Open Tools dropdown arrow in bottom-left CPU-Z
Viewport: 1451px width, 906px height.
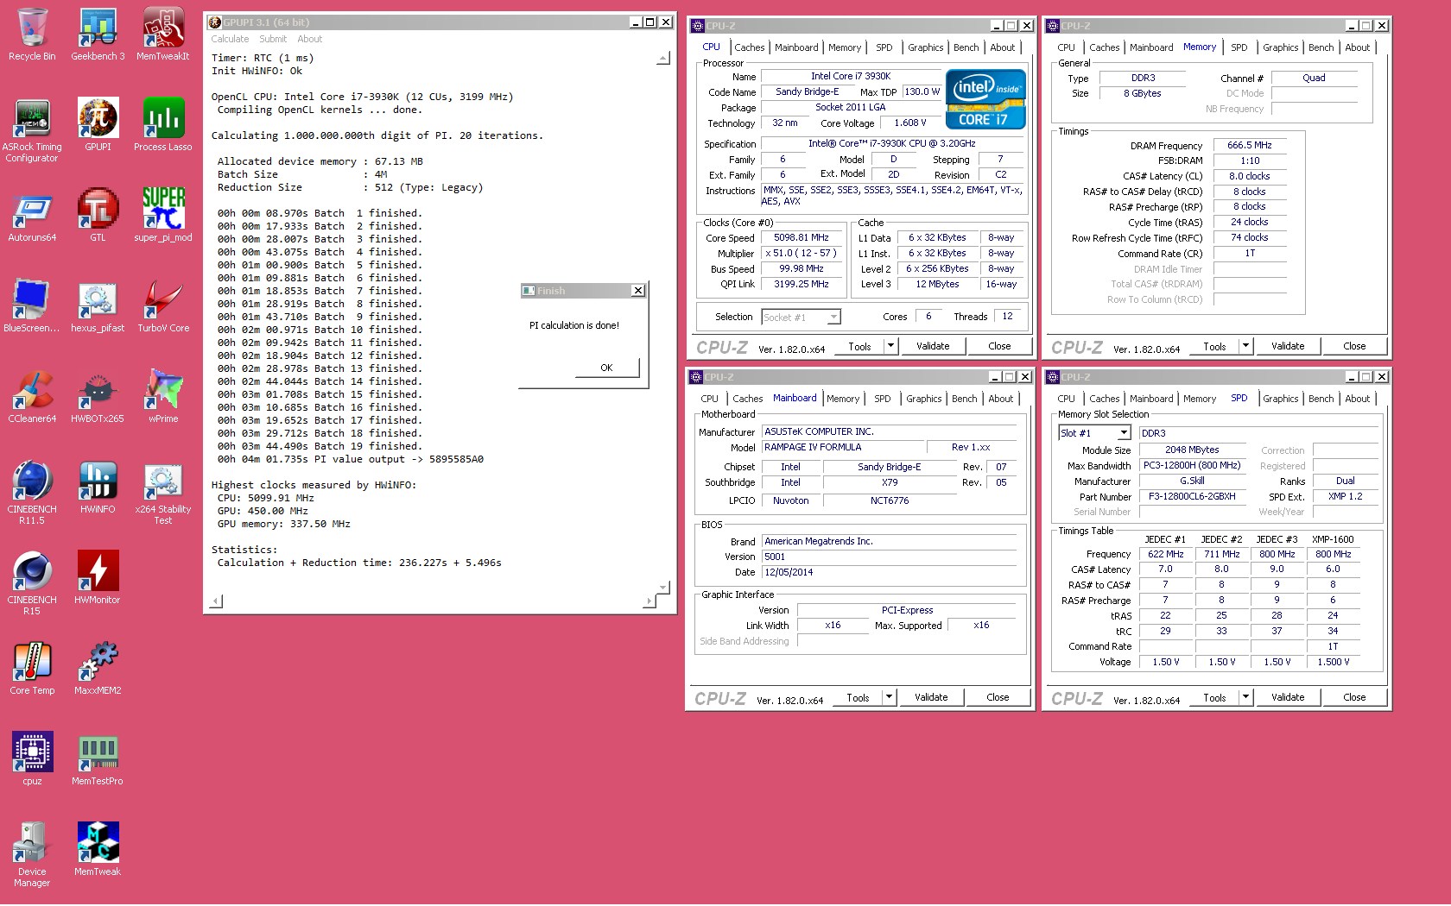(x=889, y=697)
